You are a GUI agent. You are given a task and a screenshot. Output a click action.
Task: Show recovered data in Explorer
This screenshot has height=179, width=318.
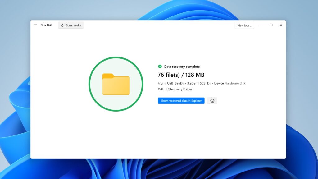tap(181, 101)
